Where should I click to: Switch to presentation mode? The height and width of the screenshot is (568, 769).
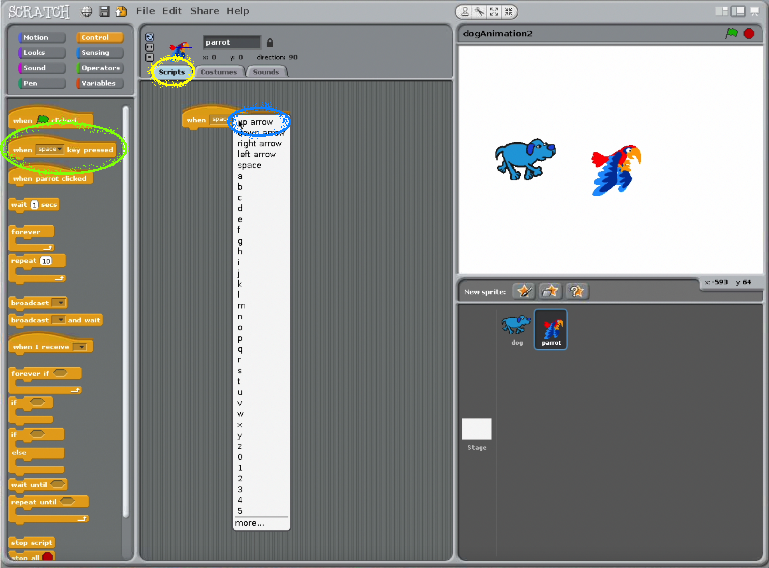pos(755,12)
